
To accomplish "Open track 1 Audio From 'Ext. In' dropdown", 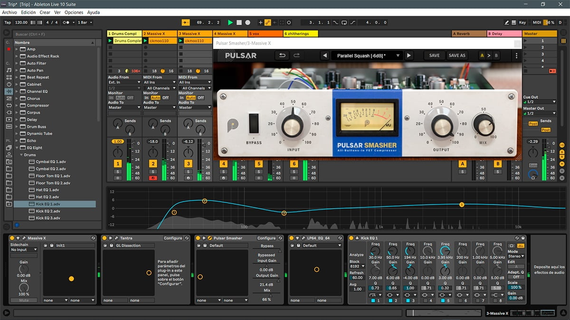I will (x=124, y=82).
